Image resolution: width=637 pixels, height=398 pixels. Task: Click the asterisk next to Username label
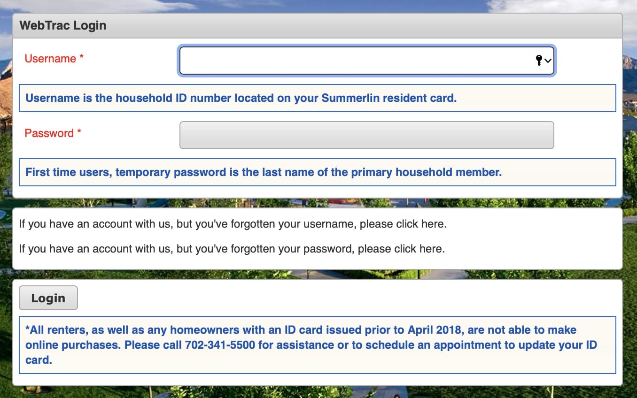(x=82, y=58)
